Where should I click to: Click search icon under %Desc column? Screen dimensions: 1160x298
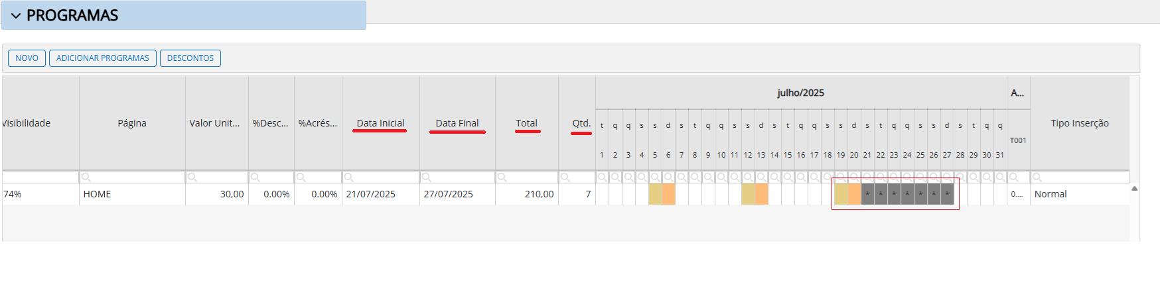tap(255, 177)
